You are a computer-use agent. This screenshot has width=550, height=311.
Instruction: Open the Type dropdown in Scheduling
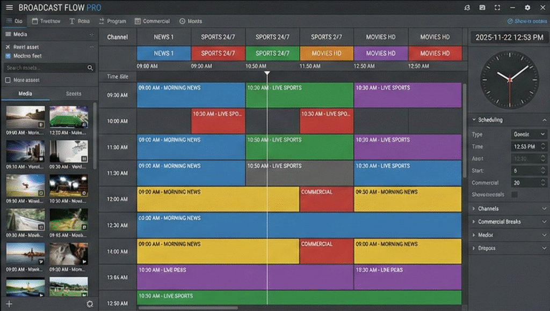coord(529,134)
